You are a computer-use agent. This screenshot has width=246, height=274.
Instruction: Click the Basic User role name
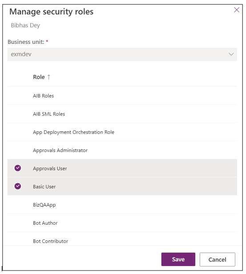pyautogui.click(x=44, y=187)
